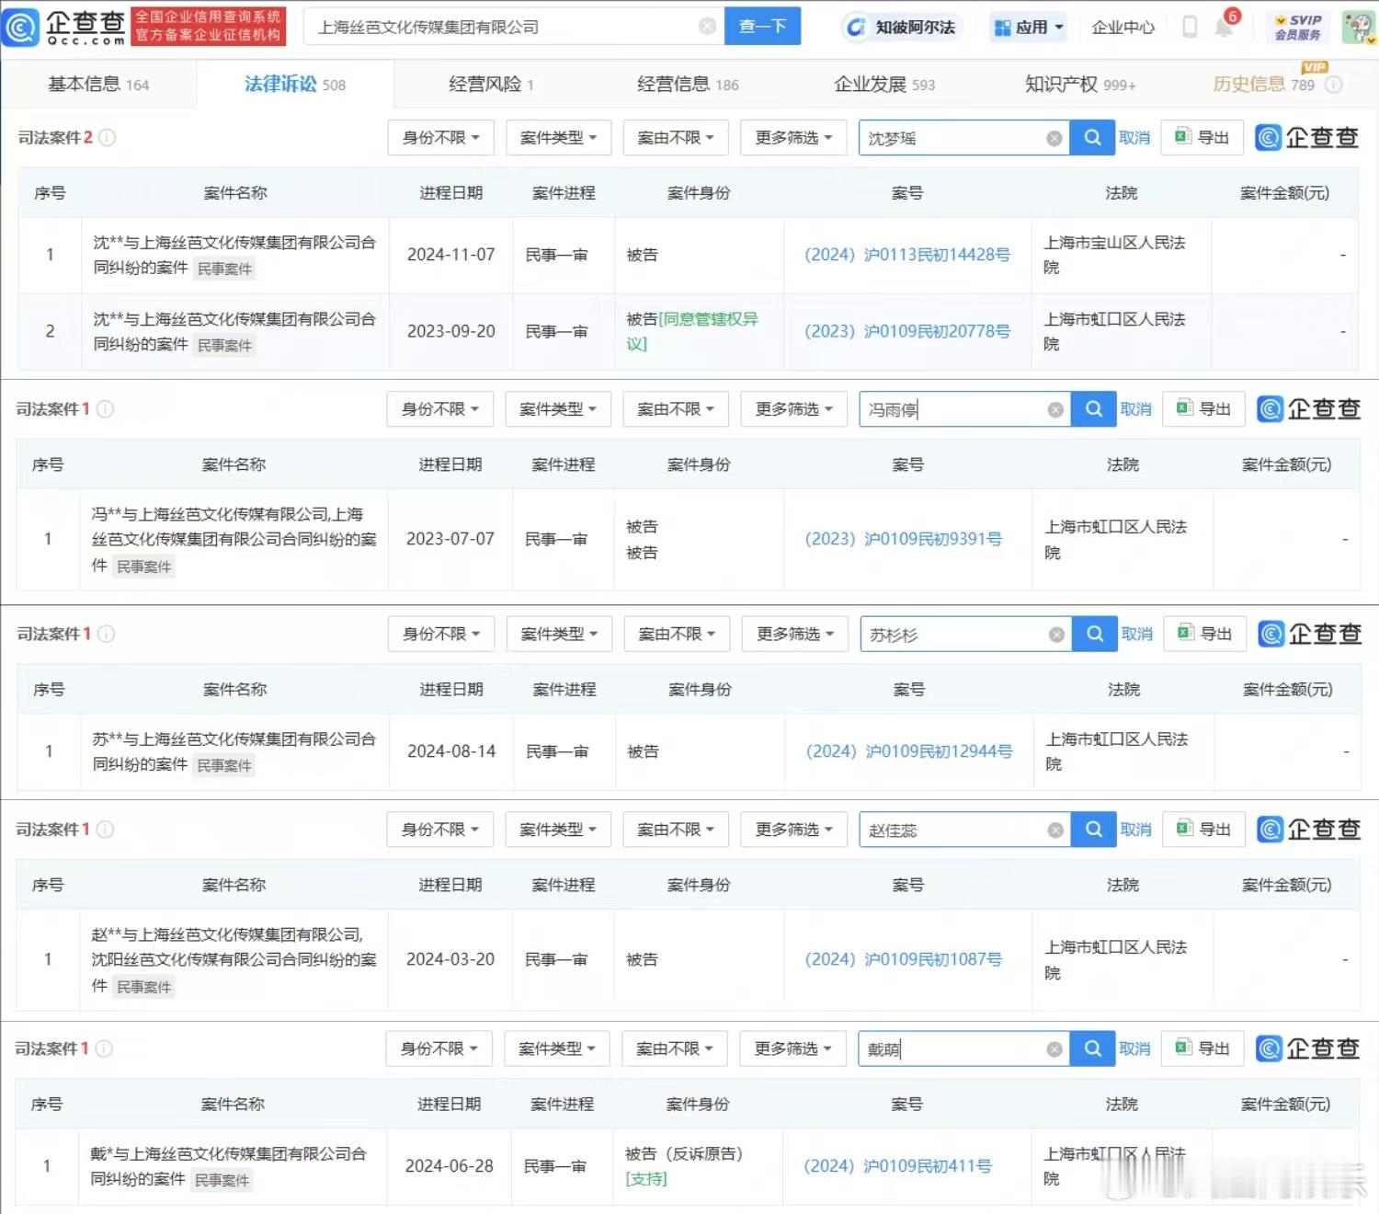Run search for 赵佳蕊 with magnifier button

tap(1093, 830)
